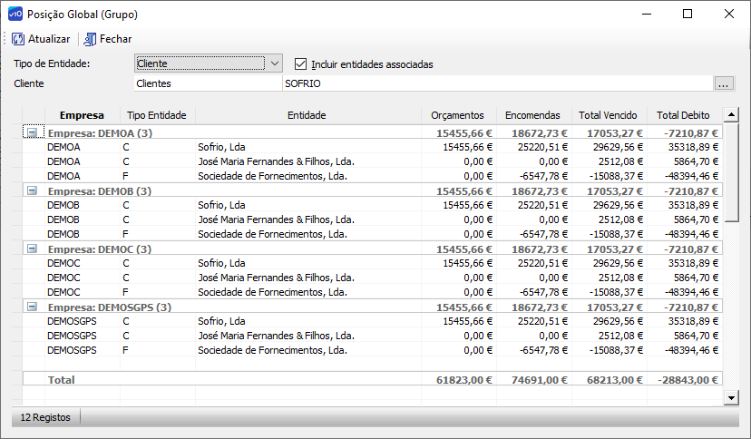Click the Fechar door icon
Screen dimensions: 751x439
click(90, 39)
